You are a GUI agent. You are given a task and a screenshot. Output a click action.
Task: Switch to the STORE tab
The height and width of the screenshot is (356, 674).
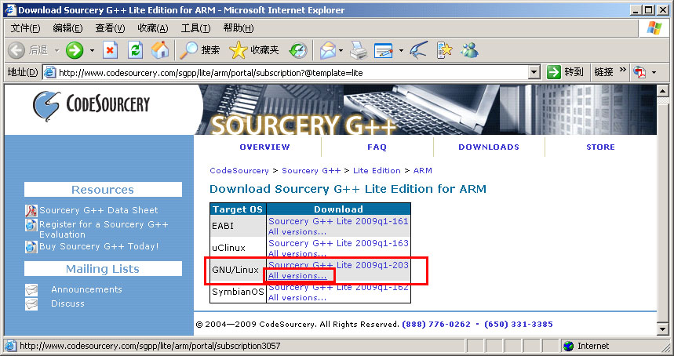600,147
